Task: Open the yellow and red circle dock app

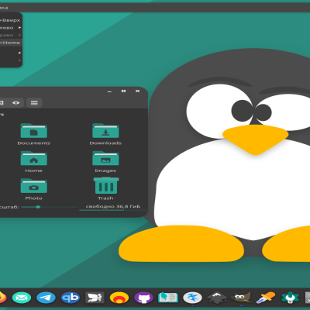Action: point(119,298)
